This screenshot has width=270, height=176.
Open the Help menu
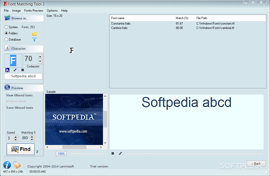pos(64,11)
